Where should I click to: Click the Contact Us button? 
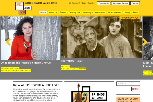[x=104, y=3]
